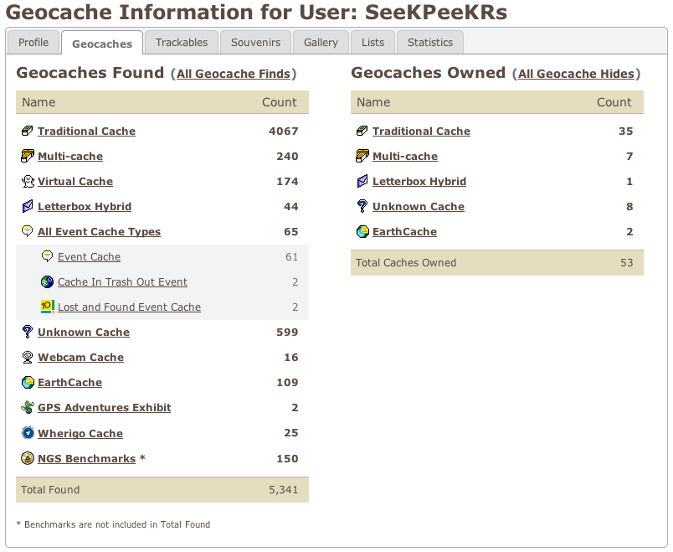673x552 pixels.
Task: Open the Trackables tab
Action: [x=182, y=43]
